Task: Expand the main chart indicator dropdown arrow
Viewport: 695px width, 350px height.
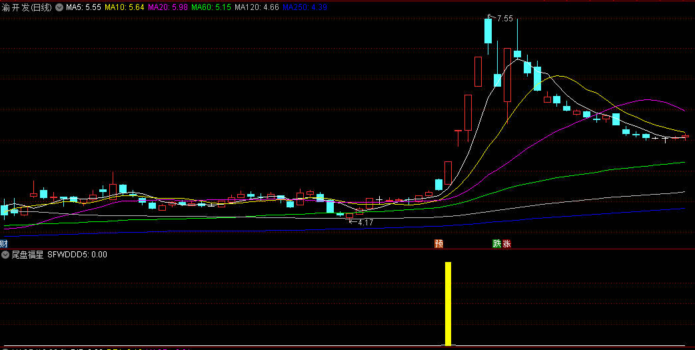Action: (59, 7)
